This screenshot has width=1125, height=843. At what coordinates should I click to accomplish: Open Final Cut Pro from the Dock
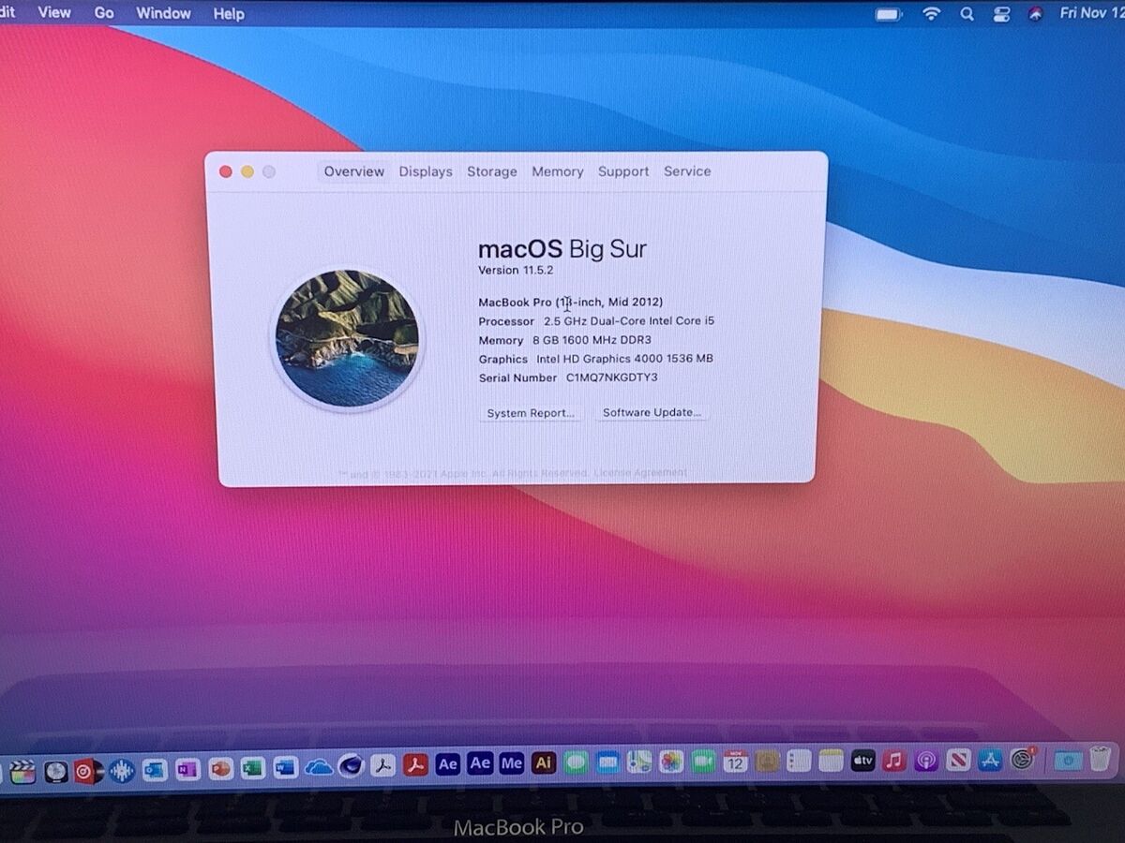(x=22, y=770)
